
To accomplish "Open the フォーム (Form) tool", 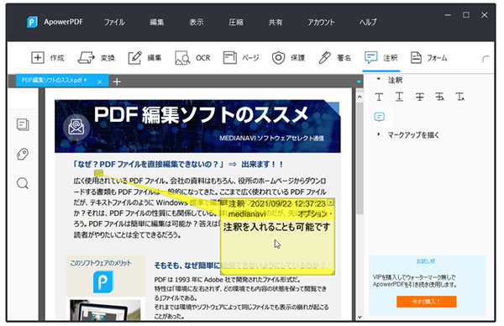I will coord(428,58).
